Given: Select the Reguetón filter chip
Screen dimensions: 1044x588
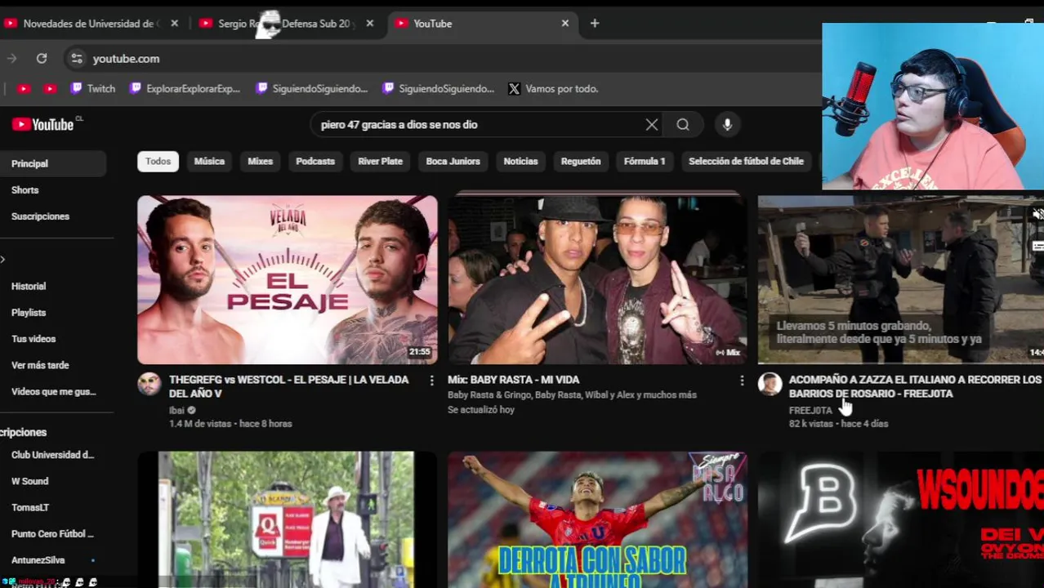Looking at the screenshot, I should coord(581,162).
